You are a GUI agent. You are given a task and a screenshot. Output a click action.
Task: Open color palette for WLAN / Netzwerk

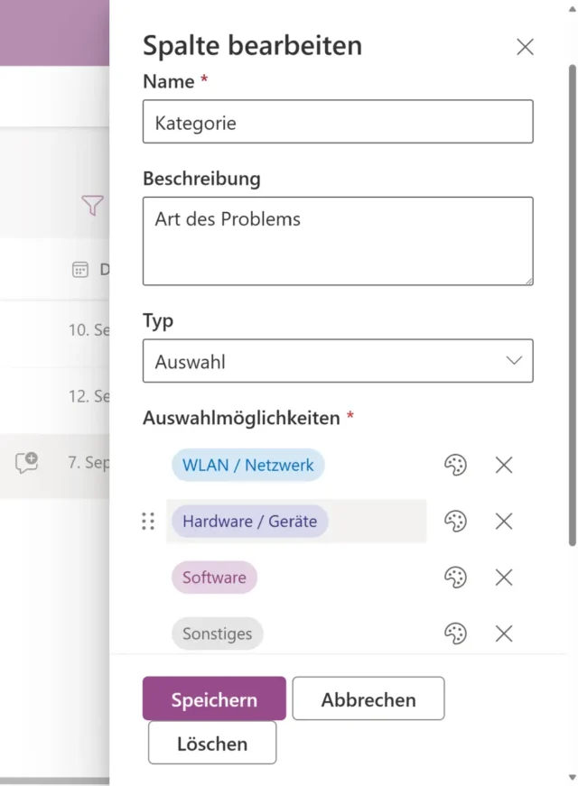(455, 466)
